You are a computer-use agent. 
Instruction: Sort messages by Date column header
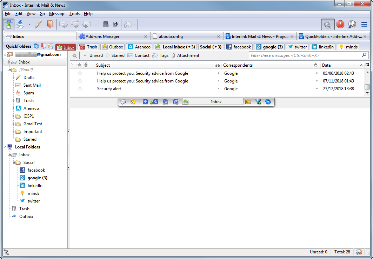[342, 65]
